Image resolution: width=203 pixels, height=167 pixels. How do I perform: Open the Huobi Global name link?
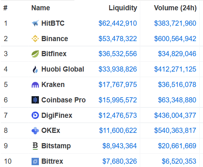point(63,69)
